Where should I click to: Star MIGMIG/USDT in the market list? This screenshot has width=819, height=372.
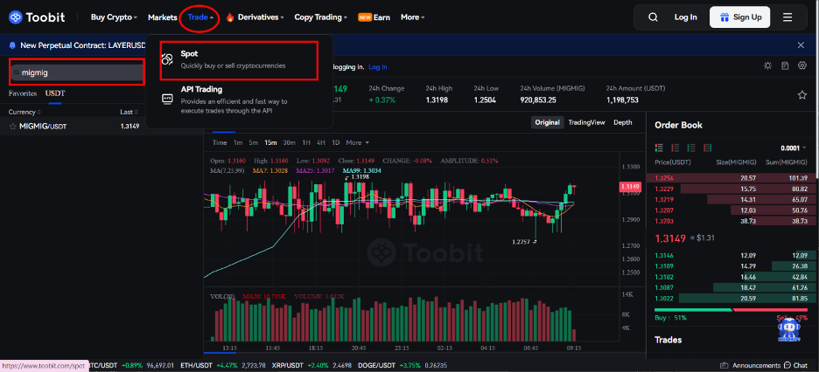[x=11, y=127]
